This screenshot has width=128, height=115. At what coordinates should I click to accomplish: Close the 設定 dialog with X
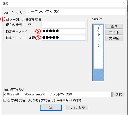tap(124, 3)
